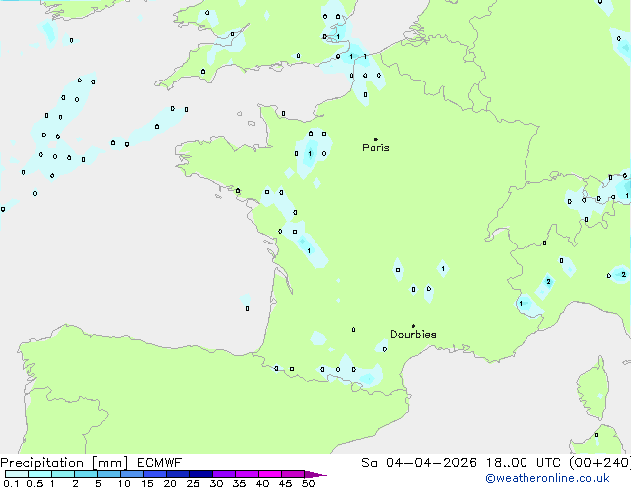Image resolution: width=631 pixels, height=487 pixels.
Task: Click the darkest blue legend swatch near 25
Action: [200, 475]
